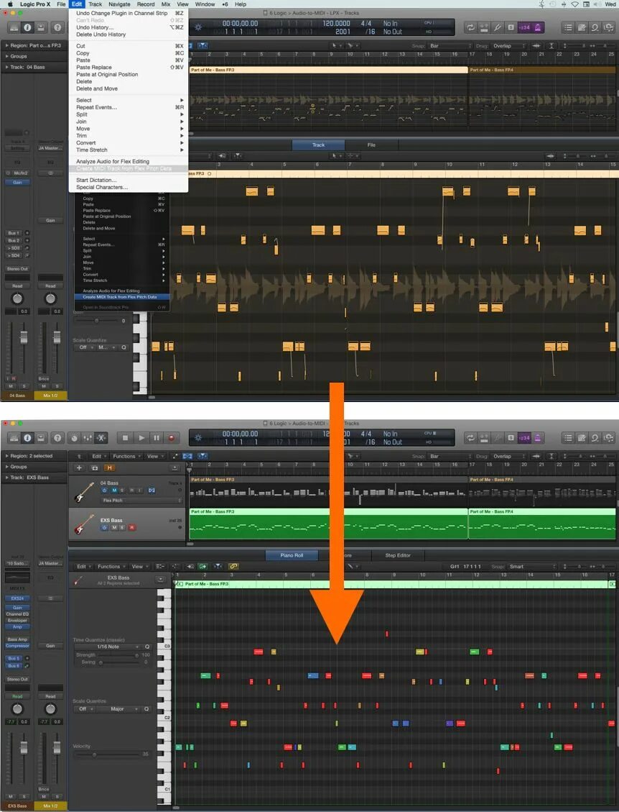Select the Piano Roll tab
The width and height of the screenshot is (619, 812).
[x=292, y=555]
